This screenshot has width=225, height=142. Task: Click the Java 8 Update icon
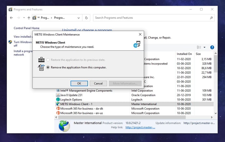(58, 95)
